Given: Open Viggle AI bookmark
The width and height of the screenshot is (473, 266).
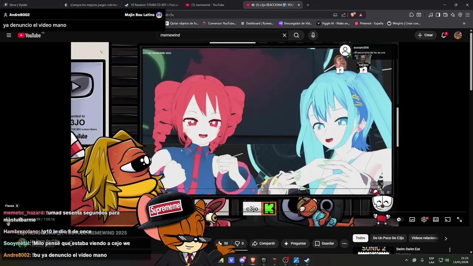Looking at the screenshot, I should (333, 23).
